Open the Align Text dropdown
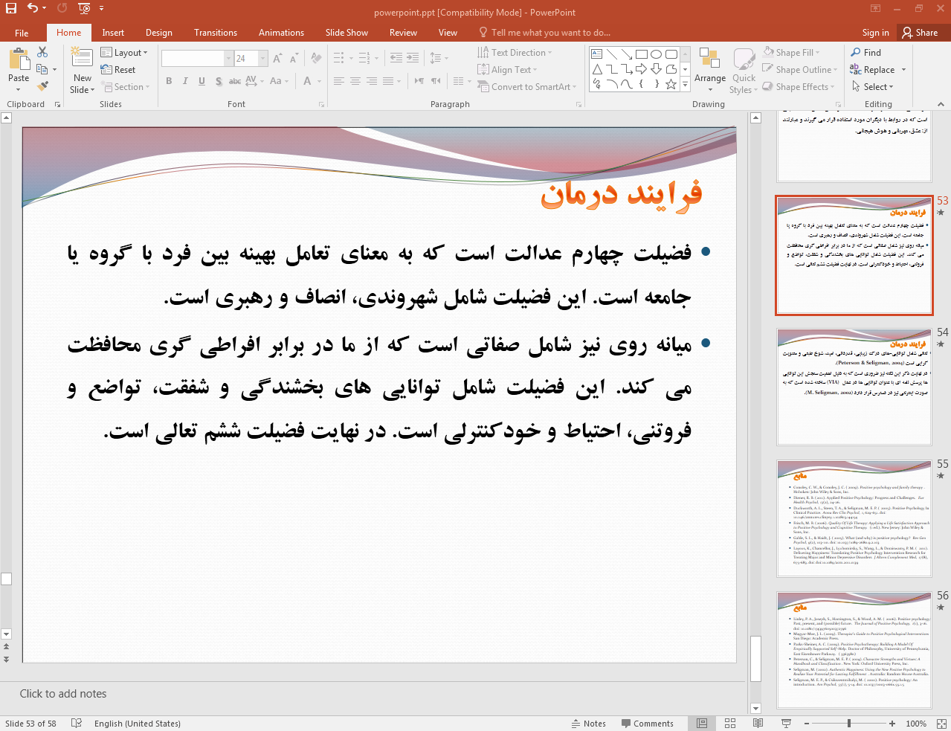The width and height of the screenshot is (951, 731). pyautogui.click(x=508, y=70)
